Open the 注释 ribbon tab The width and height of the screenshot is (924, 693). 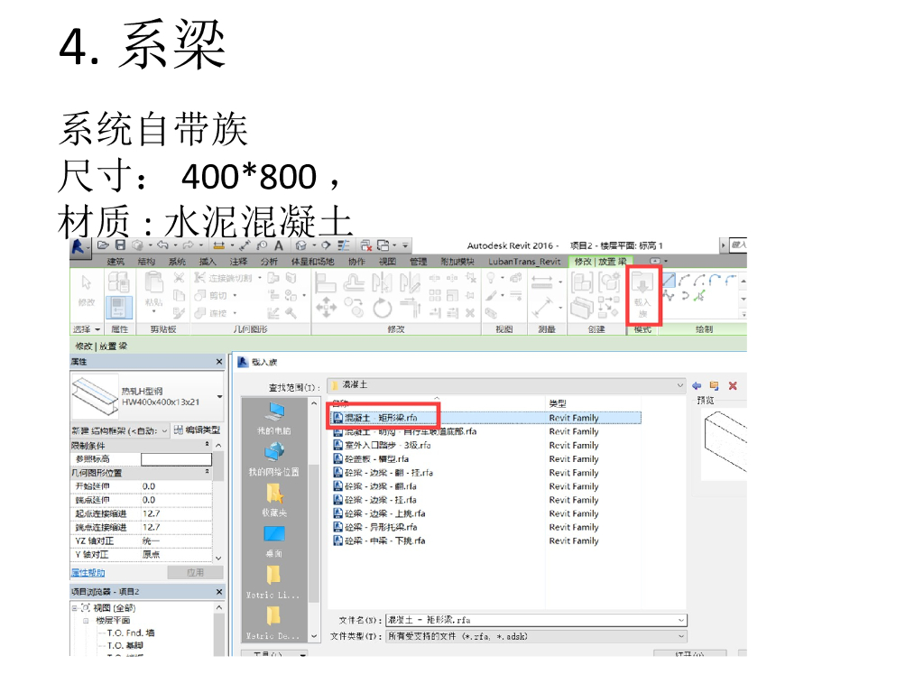pyautogui.click(x=238, y=261)
